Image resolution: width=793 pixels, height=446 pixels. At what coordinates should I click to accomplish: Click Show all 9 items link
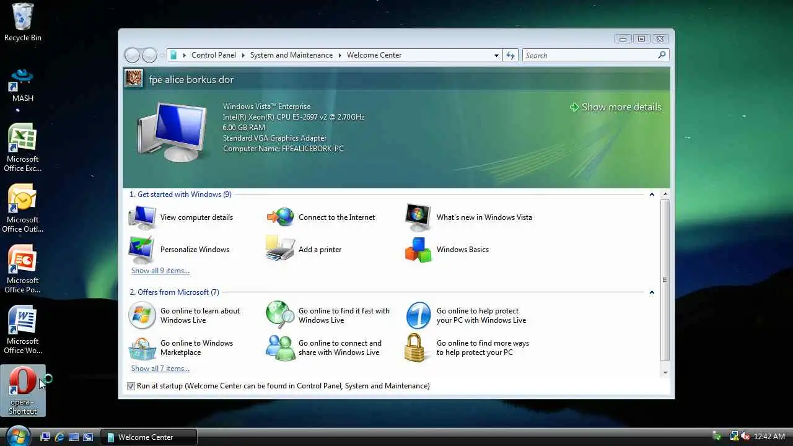click(160, 271)
